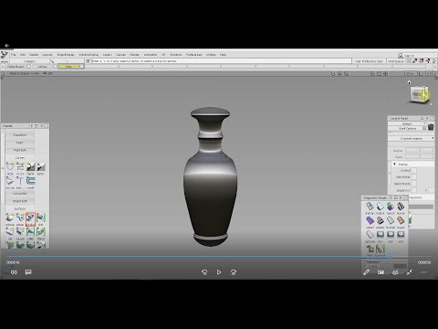Screen dimensions: 438x329
Task: Select the circle curve tool in Palette
Action: [10, 167]
